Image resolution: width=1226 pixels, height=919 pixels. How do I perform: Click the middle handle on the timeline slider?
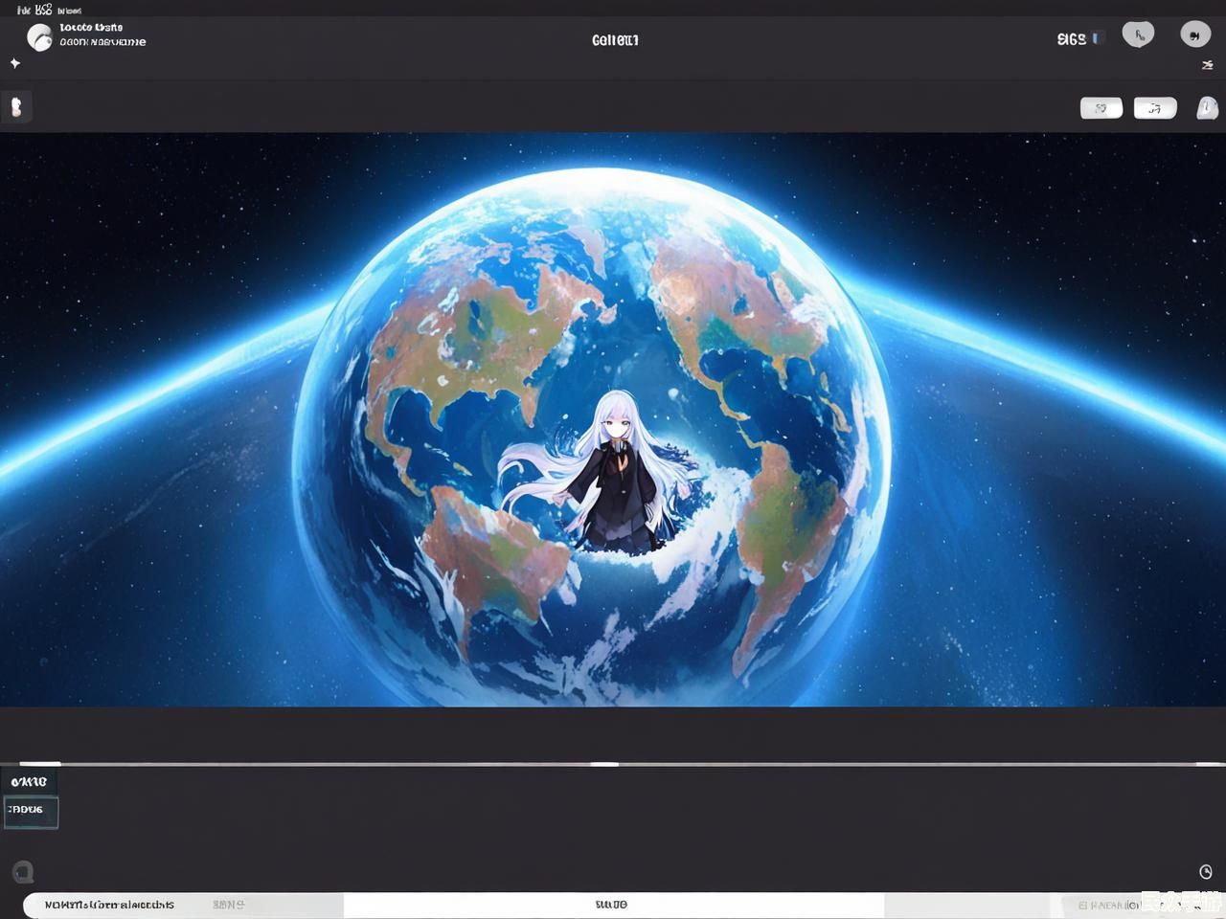tap(604, 764)
